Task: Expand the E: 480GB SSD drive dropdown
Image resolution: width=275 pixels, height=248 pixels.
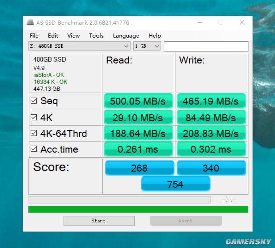Action: pos(79,46)
